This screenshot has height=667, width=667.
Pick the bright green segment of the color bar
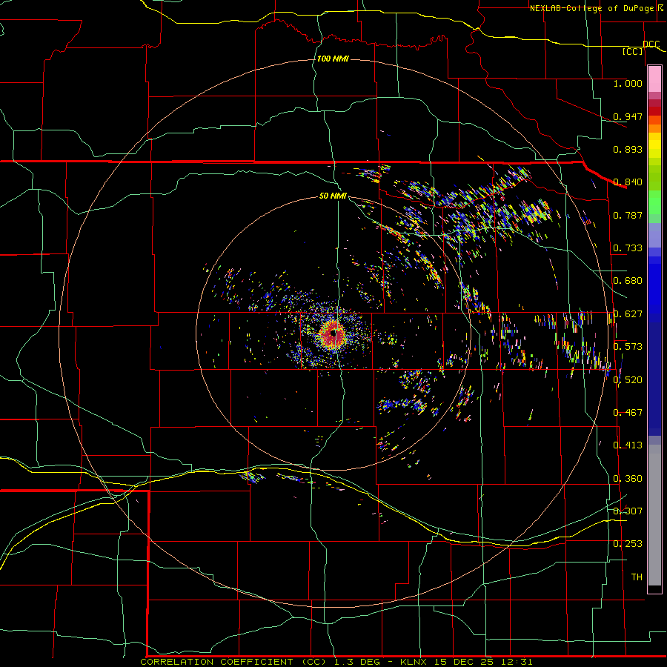click(x=654, y=202)
